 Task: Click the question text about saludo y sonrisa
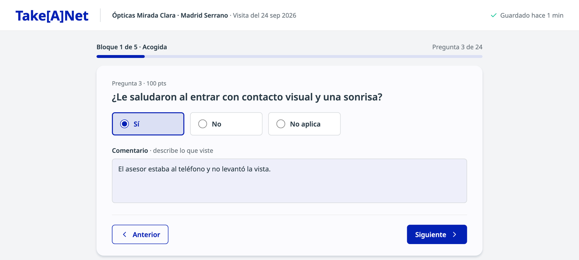pyautogui.click(x=247, y=97)
